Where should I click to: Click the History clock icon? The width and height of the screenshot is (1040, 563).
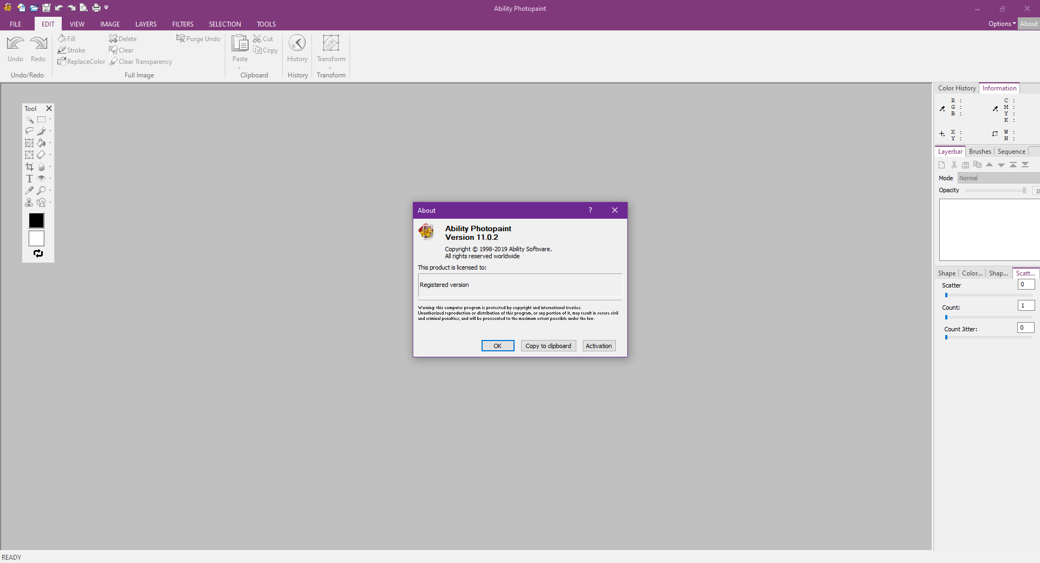coord(297,43)
